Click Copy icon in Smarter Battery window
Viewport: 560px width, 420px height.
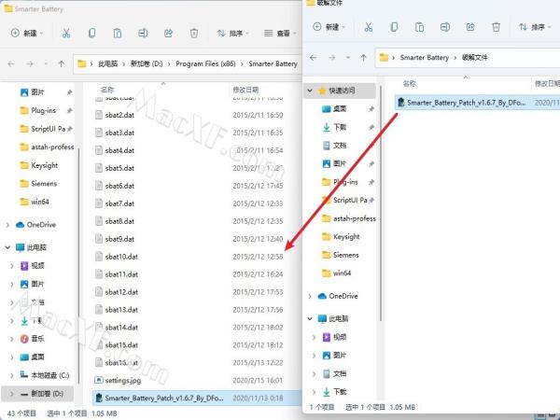point(91,34)
